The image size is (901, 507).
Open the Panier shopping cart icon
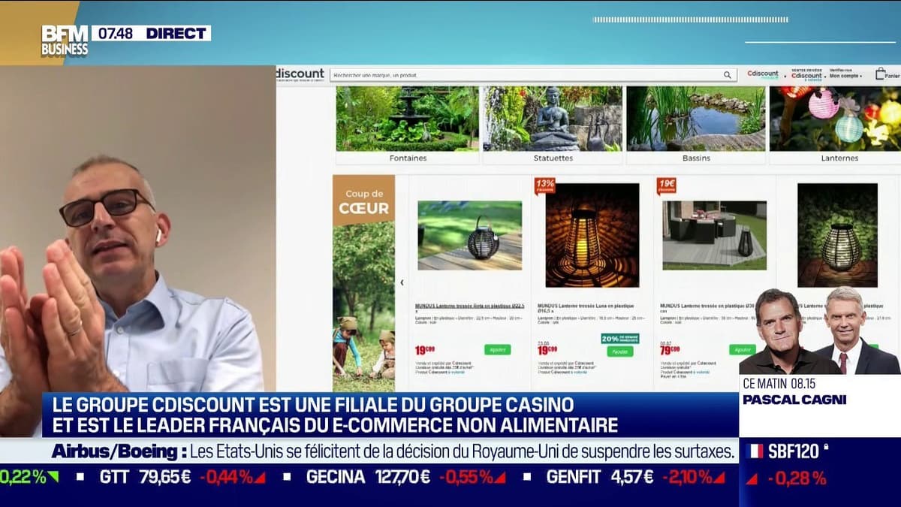coord(886,74)
